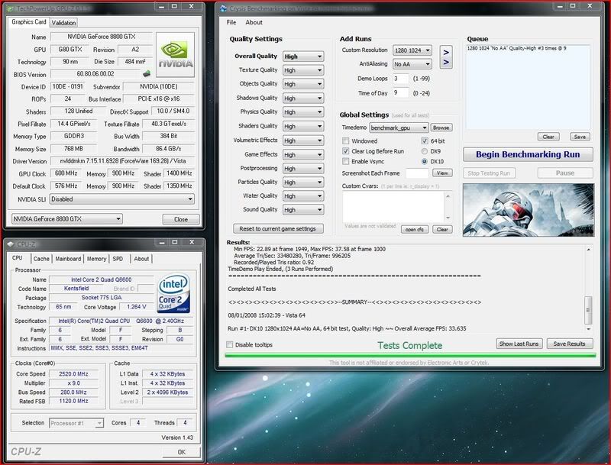611x465 pixels.
Task: Clear the Custom Cvars with Clear button
Action: pyautogui.click(x=442, y=229)
